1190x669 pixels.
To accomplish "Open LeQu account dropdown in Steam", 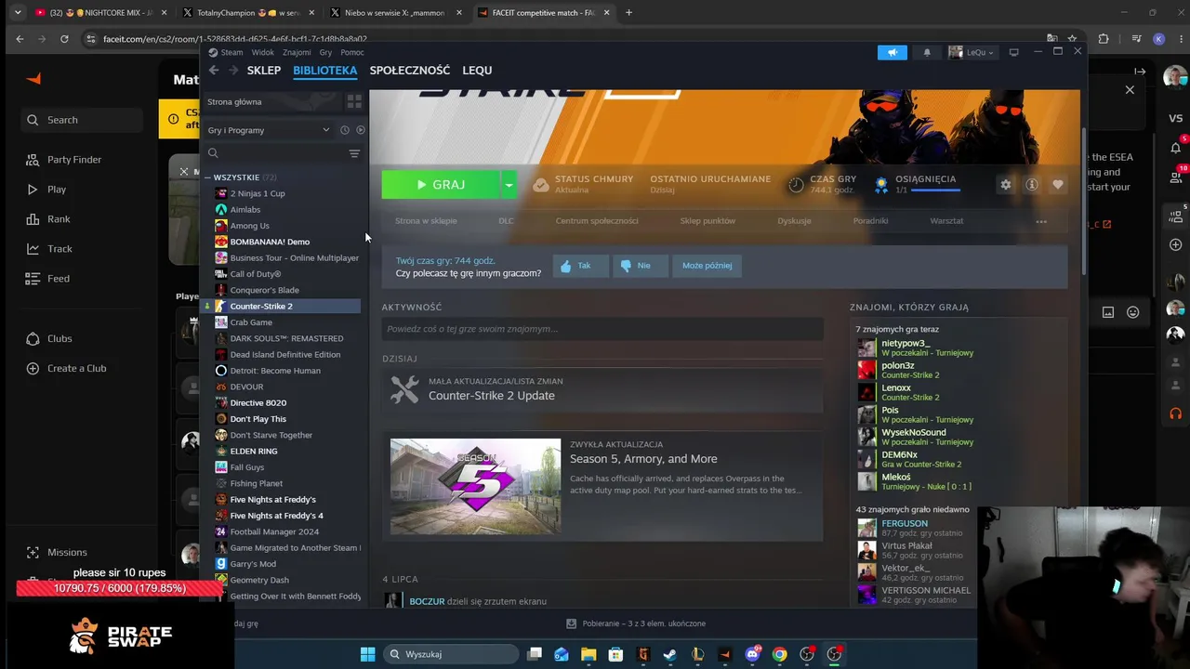I will pyautogui.click(x=972, y=53).
